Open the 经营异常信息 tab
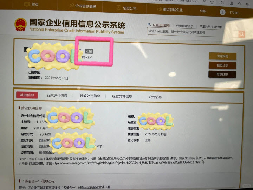The width and height of the screenshot is (253, 190). coord(122,96)
